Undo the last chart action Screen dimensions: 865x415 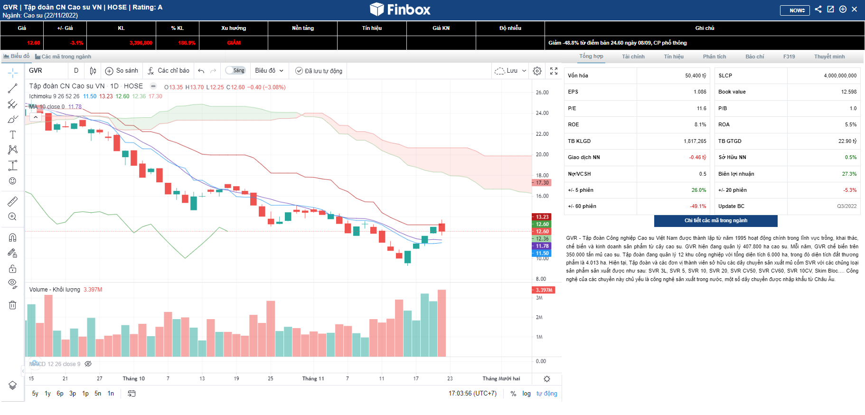tap(201, 71)
